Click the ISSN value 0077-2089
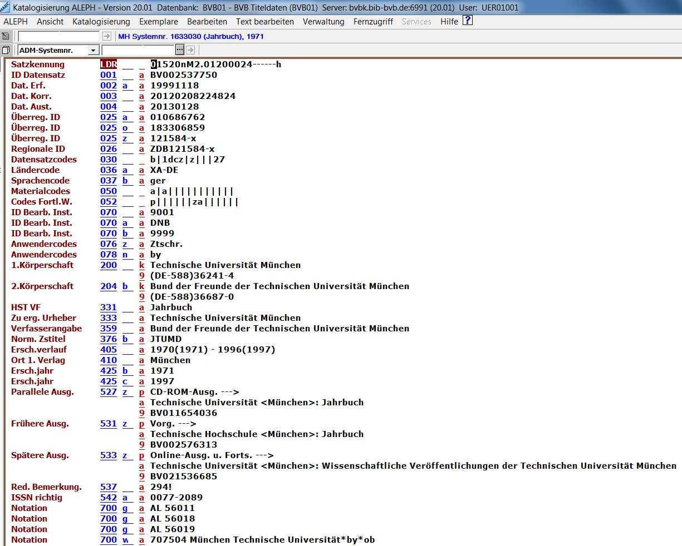Image resolution: width=682 pixels, height=546 pixels. 176,498
